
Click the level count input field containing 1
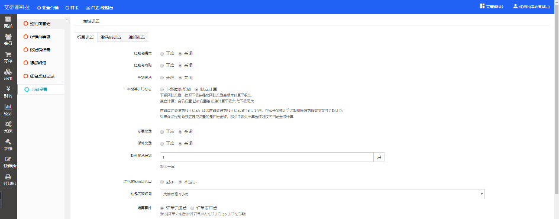point(267,157)
